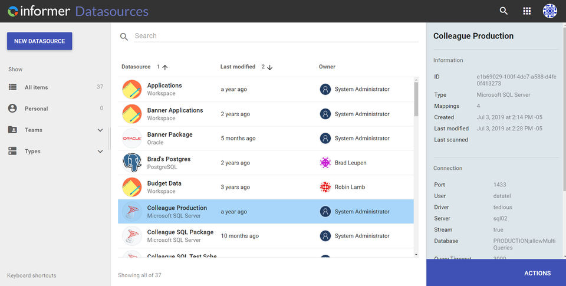Click the NEW DATASOURCE button

click(x=40, y=41)
